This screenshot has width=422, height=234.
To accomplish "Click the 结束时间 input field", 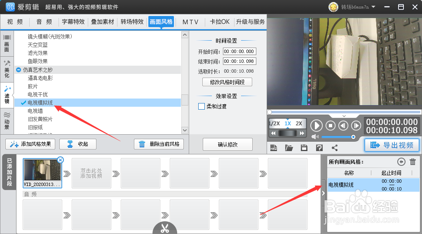I will click(x=239, y=61).
